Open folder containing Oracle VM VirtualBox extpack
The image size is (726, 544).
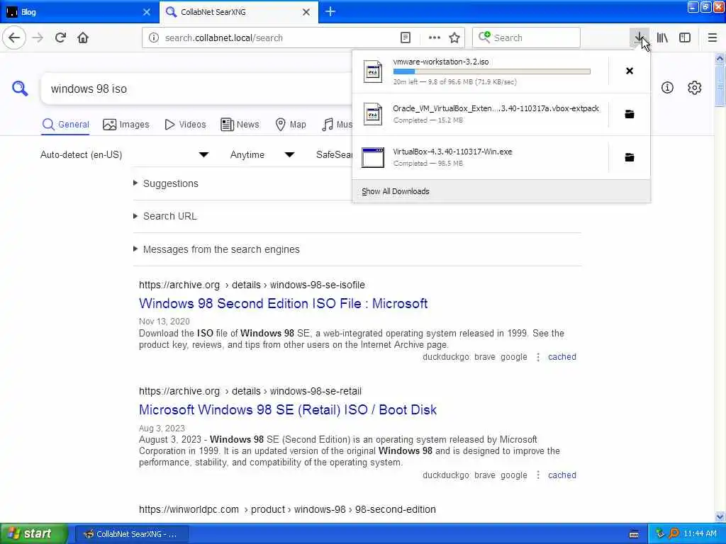630,114
